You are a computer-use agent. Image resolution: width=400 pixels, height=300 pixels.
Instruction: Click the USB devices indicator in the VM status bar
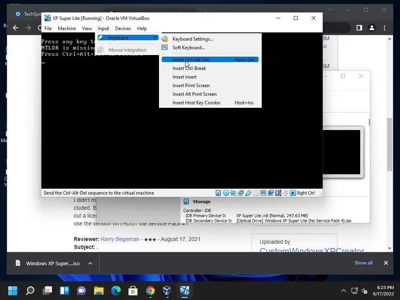point(248,193)
